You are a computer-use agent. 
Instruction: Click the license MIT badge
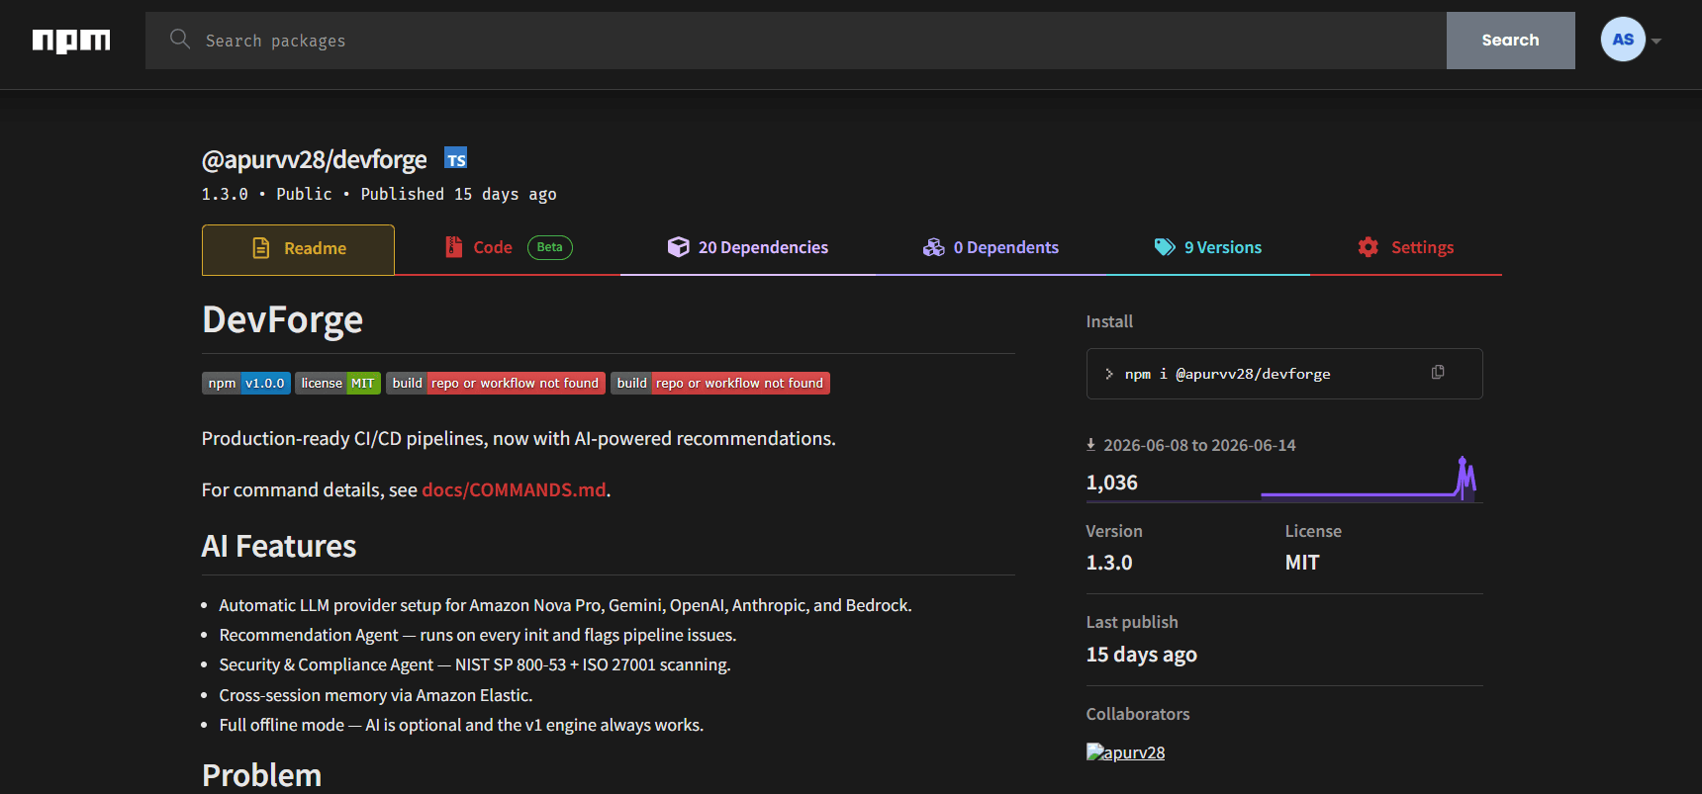[337, 384]
